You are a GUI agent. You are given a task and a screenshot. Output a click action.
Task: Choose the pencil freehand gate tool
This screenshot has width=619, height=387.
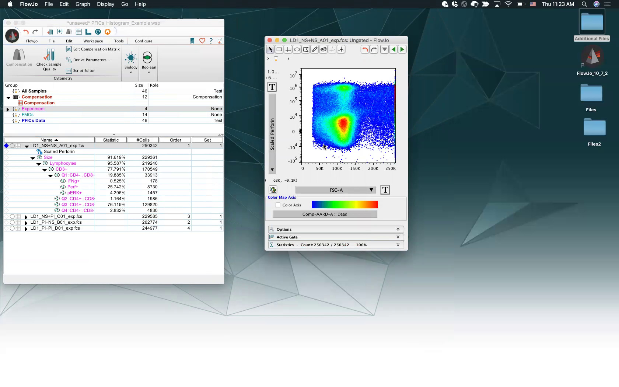click(315, 49)
